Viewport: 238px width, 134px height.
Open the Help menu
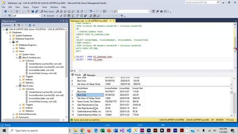tap(64, 7)
